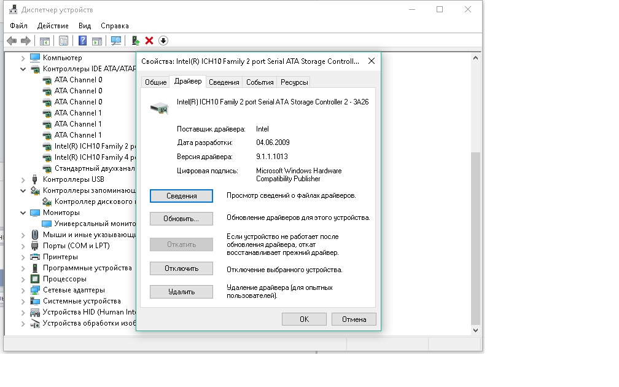This screenshot has height=387, width=619.
Task: Click the storage controller icon in the dialog
Action: (x=160, y=107)
